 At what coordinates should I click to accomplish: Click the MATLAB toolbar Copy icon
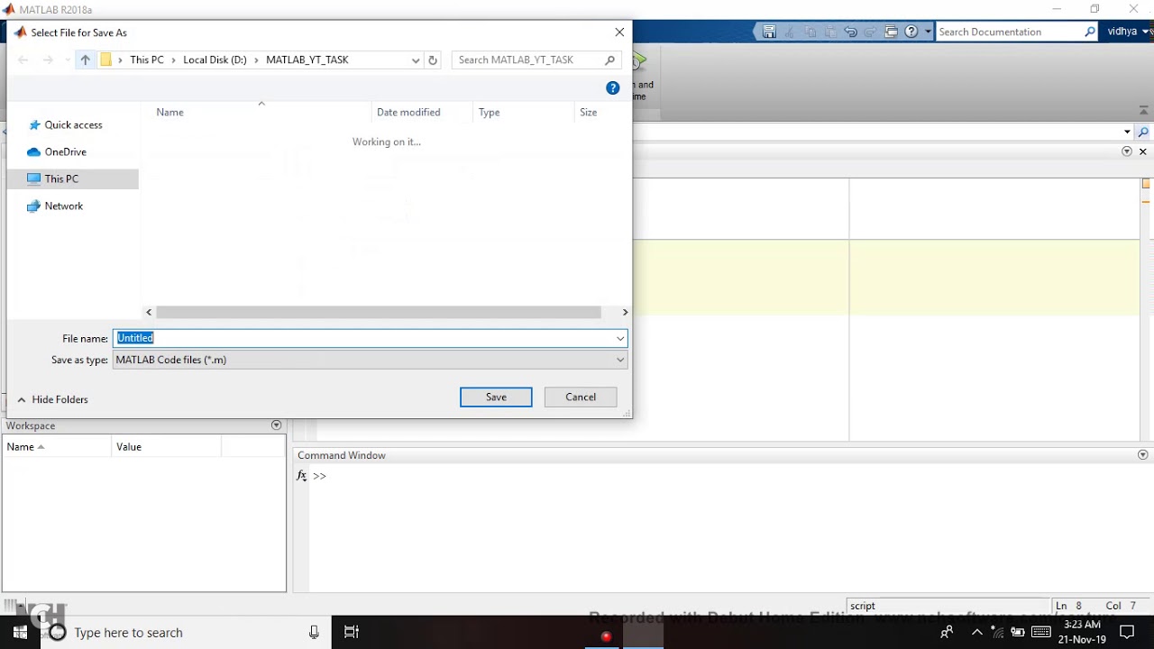click(x=810, y=32)
